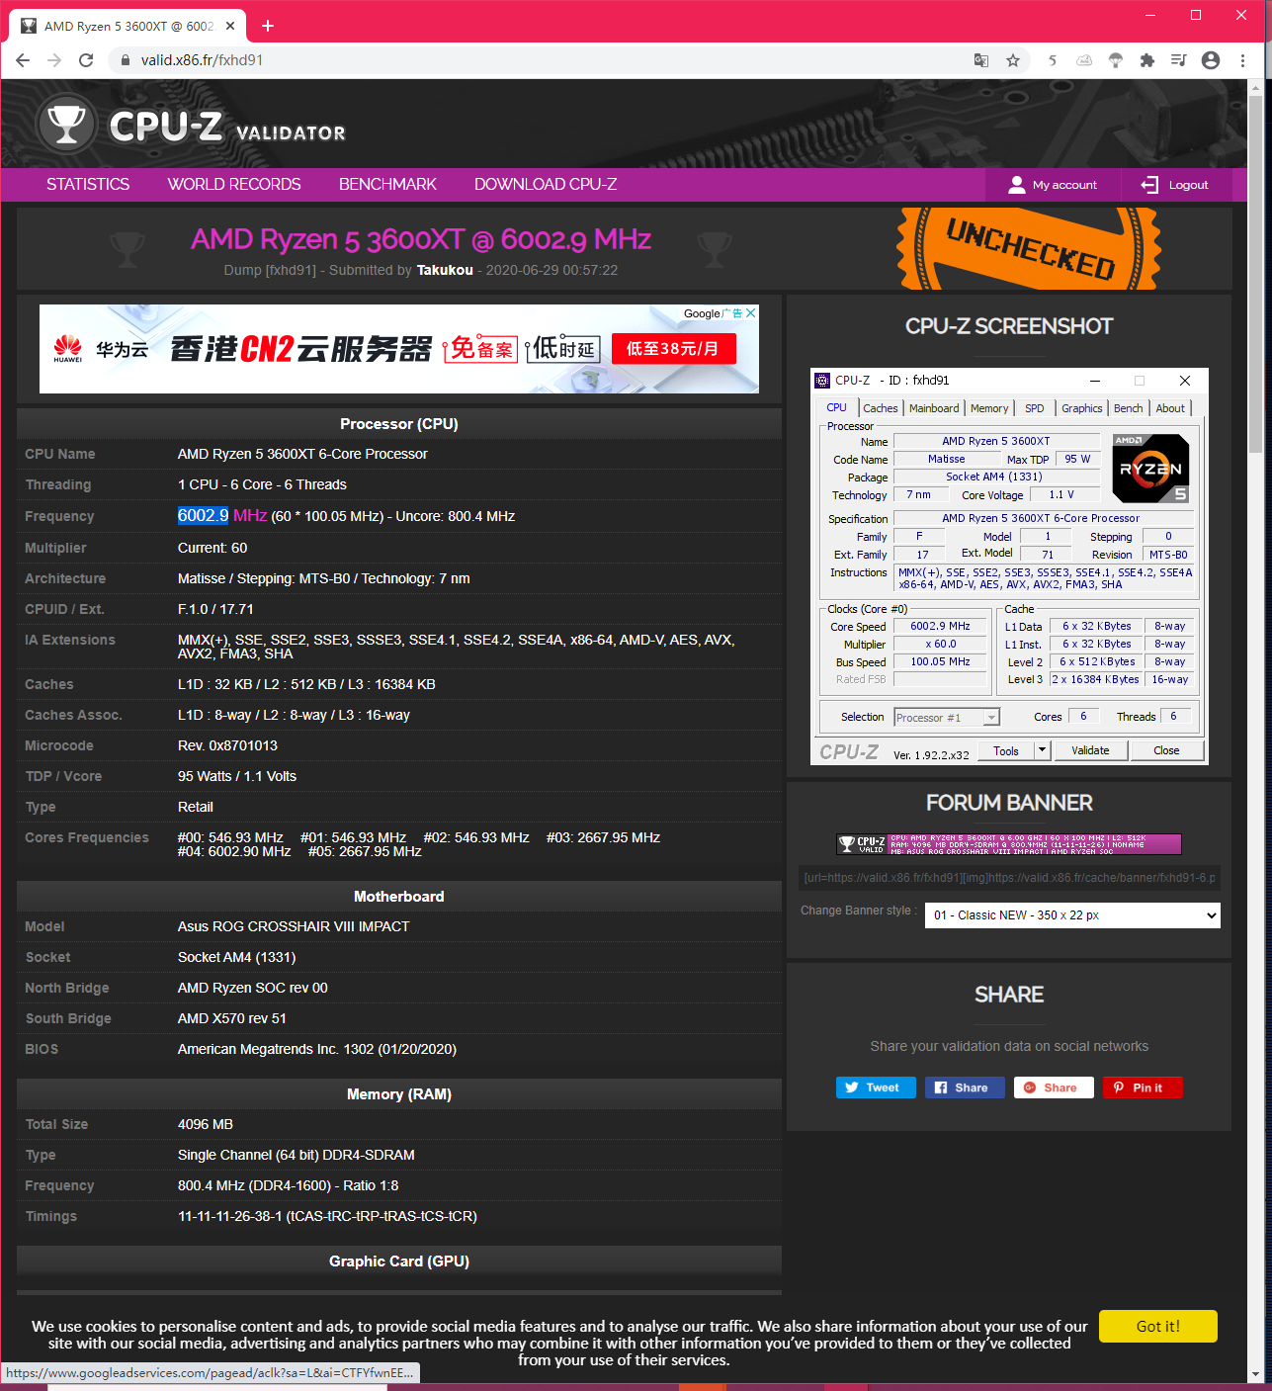Select the Mainboard tab in CPU-Z screenshot

click(x=934, y=408)
